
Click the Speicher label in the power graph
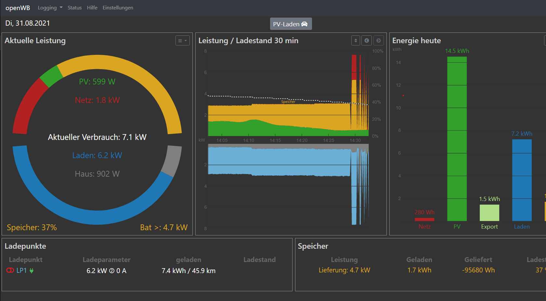click(288, 102)
